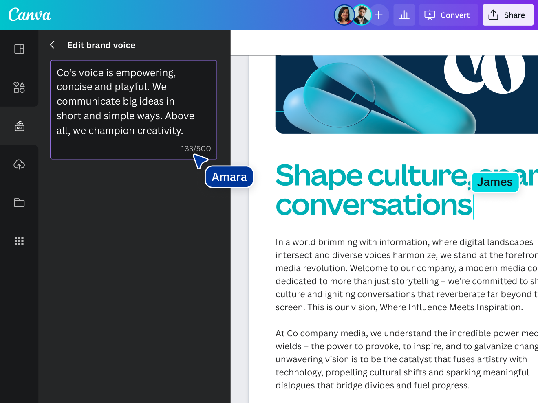
Task: Open the Uploads cloud icon
Action: [19, 164]
